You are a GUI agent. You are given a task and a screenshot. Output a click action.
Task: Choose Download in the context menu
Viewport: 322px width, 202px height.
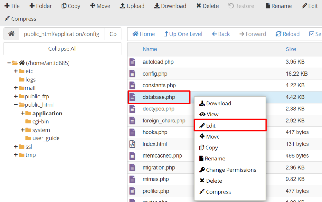pyautogui.click(x=230, y=104)
